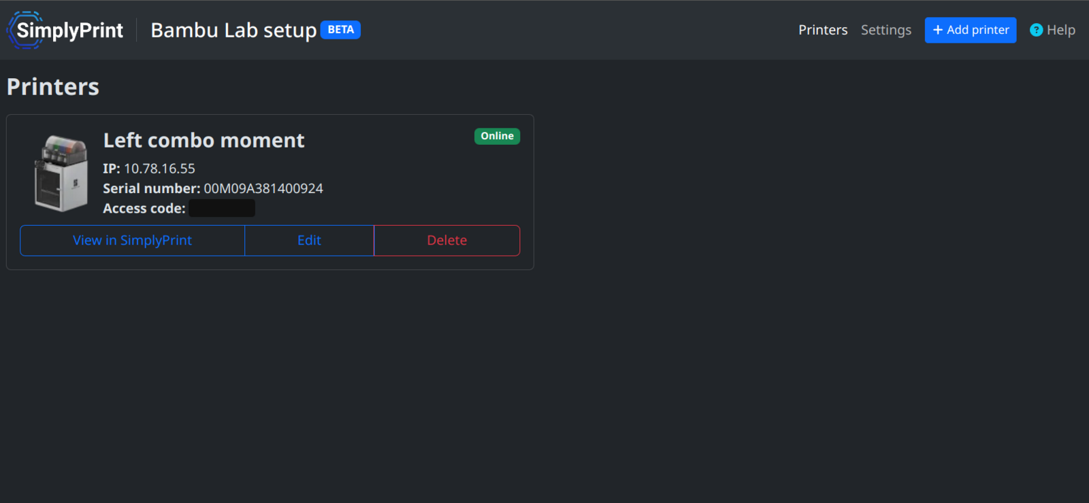1089x503 pixels.
Task: Click the Help question mark icon
Action: coord(1036,30)
